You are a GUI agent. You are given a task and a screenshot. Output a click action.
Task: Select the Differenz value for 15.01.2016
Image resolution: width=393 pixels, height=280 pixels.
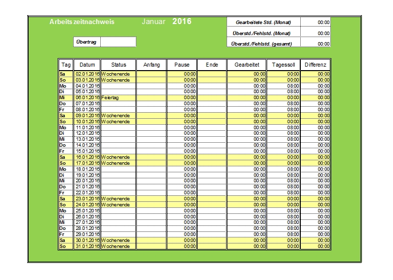click(315, 151)
